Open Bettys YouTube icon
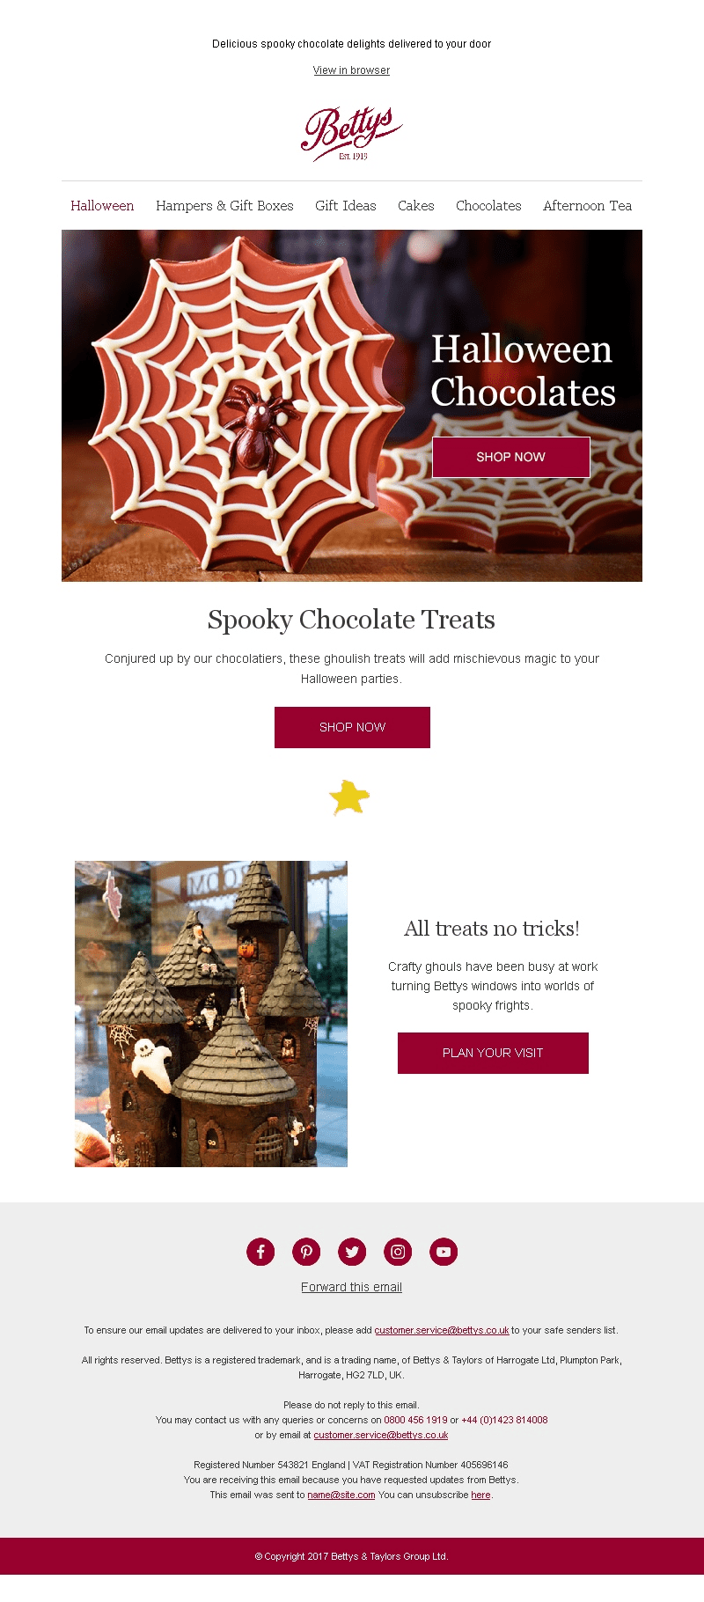This screenshot has height=1602, width=704. click(x=444, y=1252)
